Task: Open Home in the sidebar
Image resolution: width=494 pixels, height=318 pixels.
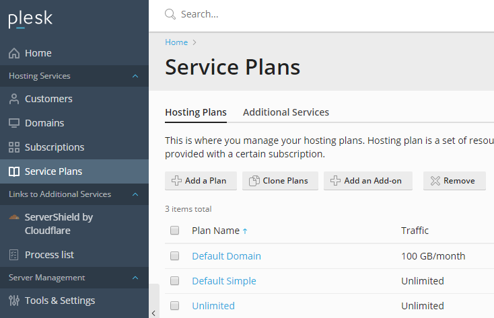Action: (74, 53)
